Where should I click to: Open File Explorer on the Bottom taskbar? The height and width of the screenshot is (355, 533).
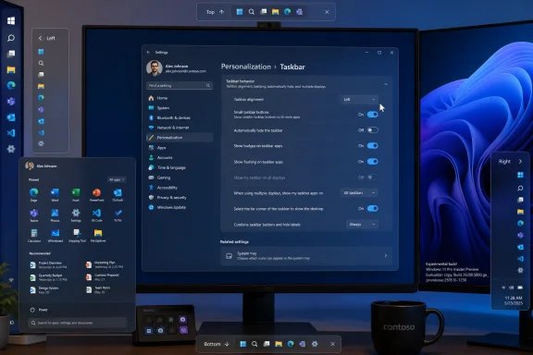click(279, 344)
